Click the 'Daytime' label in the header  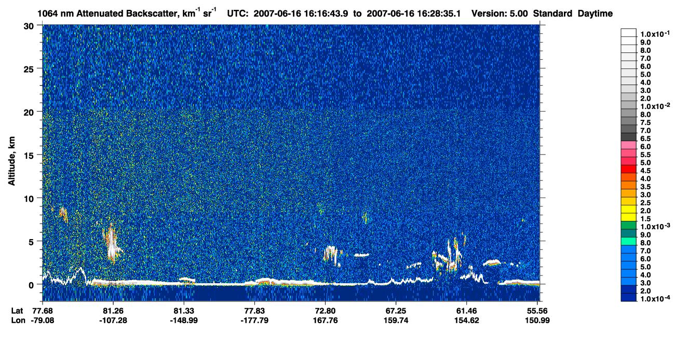coord(595,13)
